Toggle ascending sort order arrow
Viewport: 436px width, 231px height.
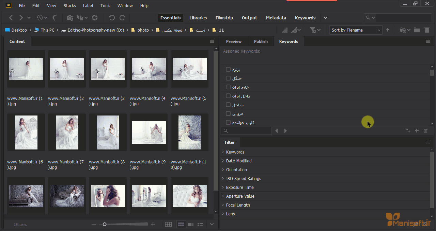tap(388, 30)
